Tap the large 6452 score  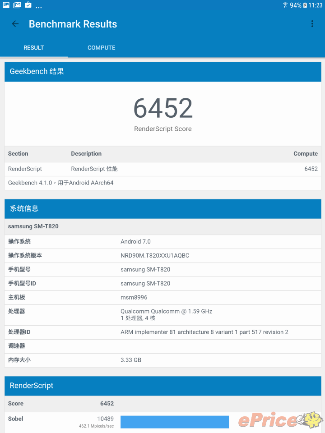(x=163, y=108)
